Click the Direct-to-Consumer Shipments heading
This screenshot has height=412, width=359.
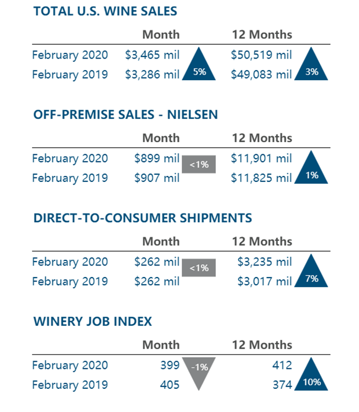(x=142, y=218)
